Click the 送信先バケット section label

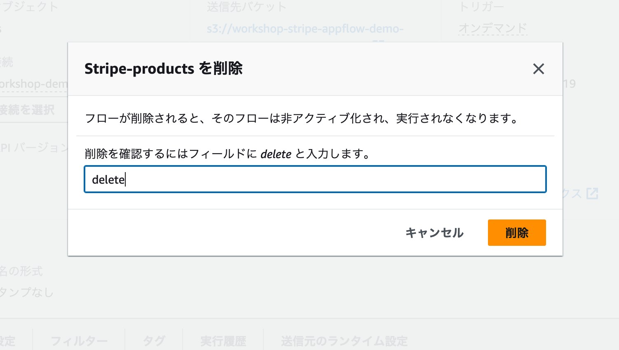click(246, 6)
